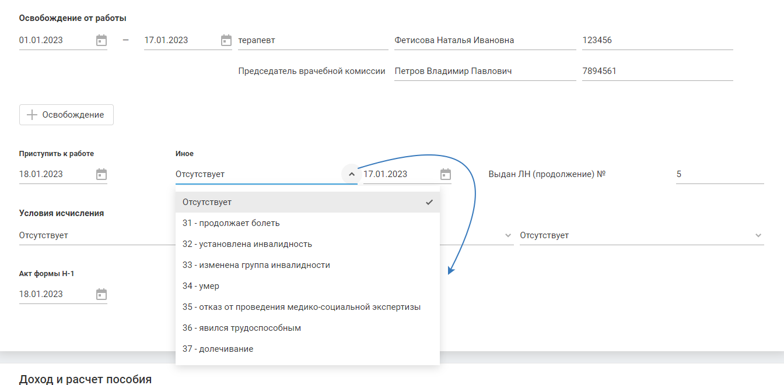Open calendar for 'Приступить к работе' date
This screenshot has width=784, height=385.
pos(101,174)
